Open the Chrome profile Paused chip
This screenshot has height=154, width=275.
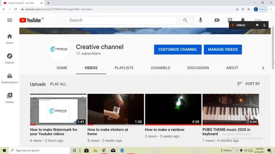coord(261,9)
